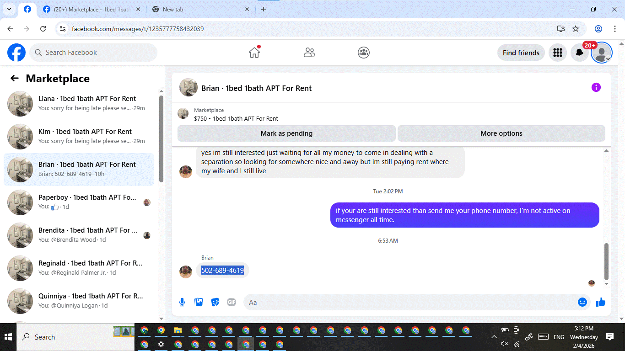Toggle the muted volume tray icon
The width and height of the screenshot is (625, 351).
505,344
